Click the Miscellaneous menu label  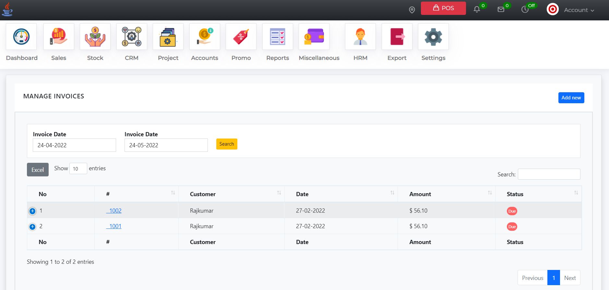click(319, 58)
